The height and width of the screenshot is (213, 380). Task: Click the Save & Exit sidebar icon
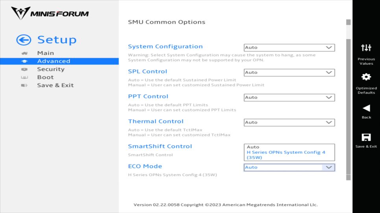(24, 86)
